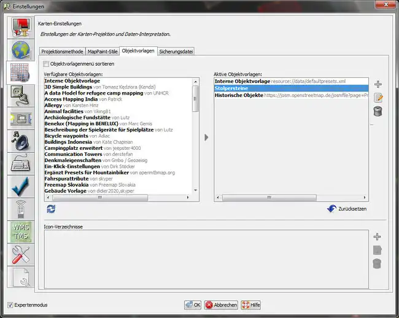Switch to the MapPaint-Stile tab
This screenshot has width=399, height=318.
coord(102,52)
